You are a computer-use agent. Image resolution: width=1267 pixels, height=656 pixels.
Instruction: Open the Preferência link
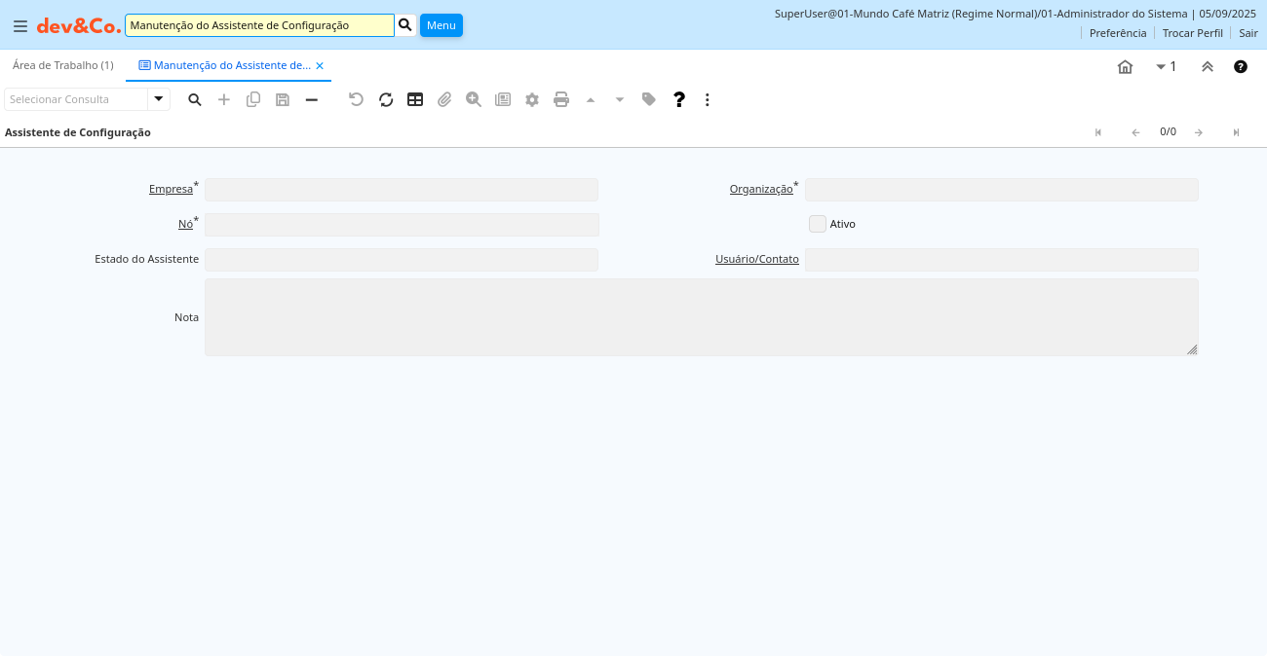point(1117,33)
